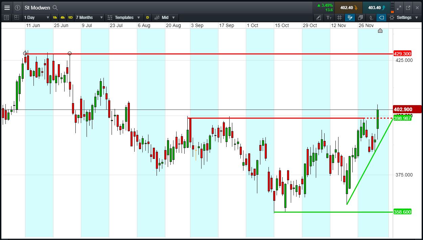Switch to 4h timeframe
Screen dimensions: 423x240
tap(63, 17)
